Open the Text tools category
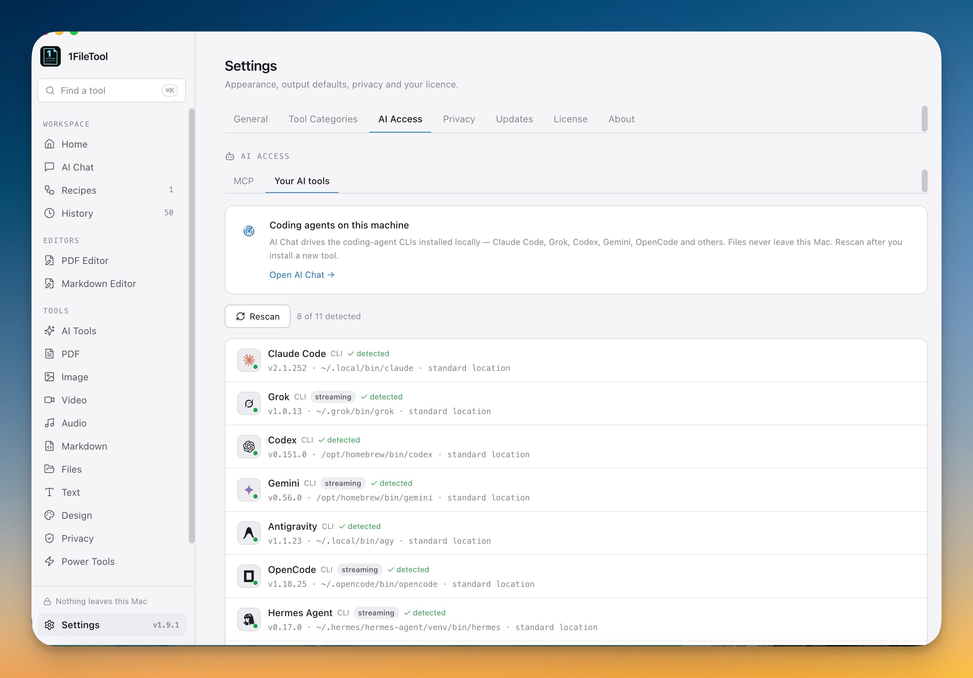This screenshot has height=678, width=973. point(111,492)
